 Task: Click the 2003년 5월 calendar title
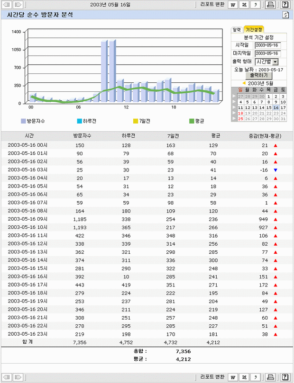tap(260, 83)
